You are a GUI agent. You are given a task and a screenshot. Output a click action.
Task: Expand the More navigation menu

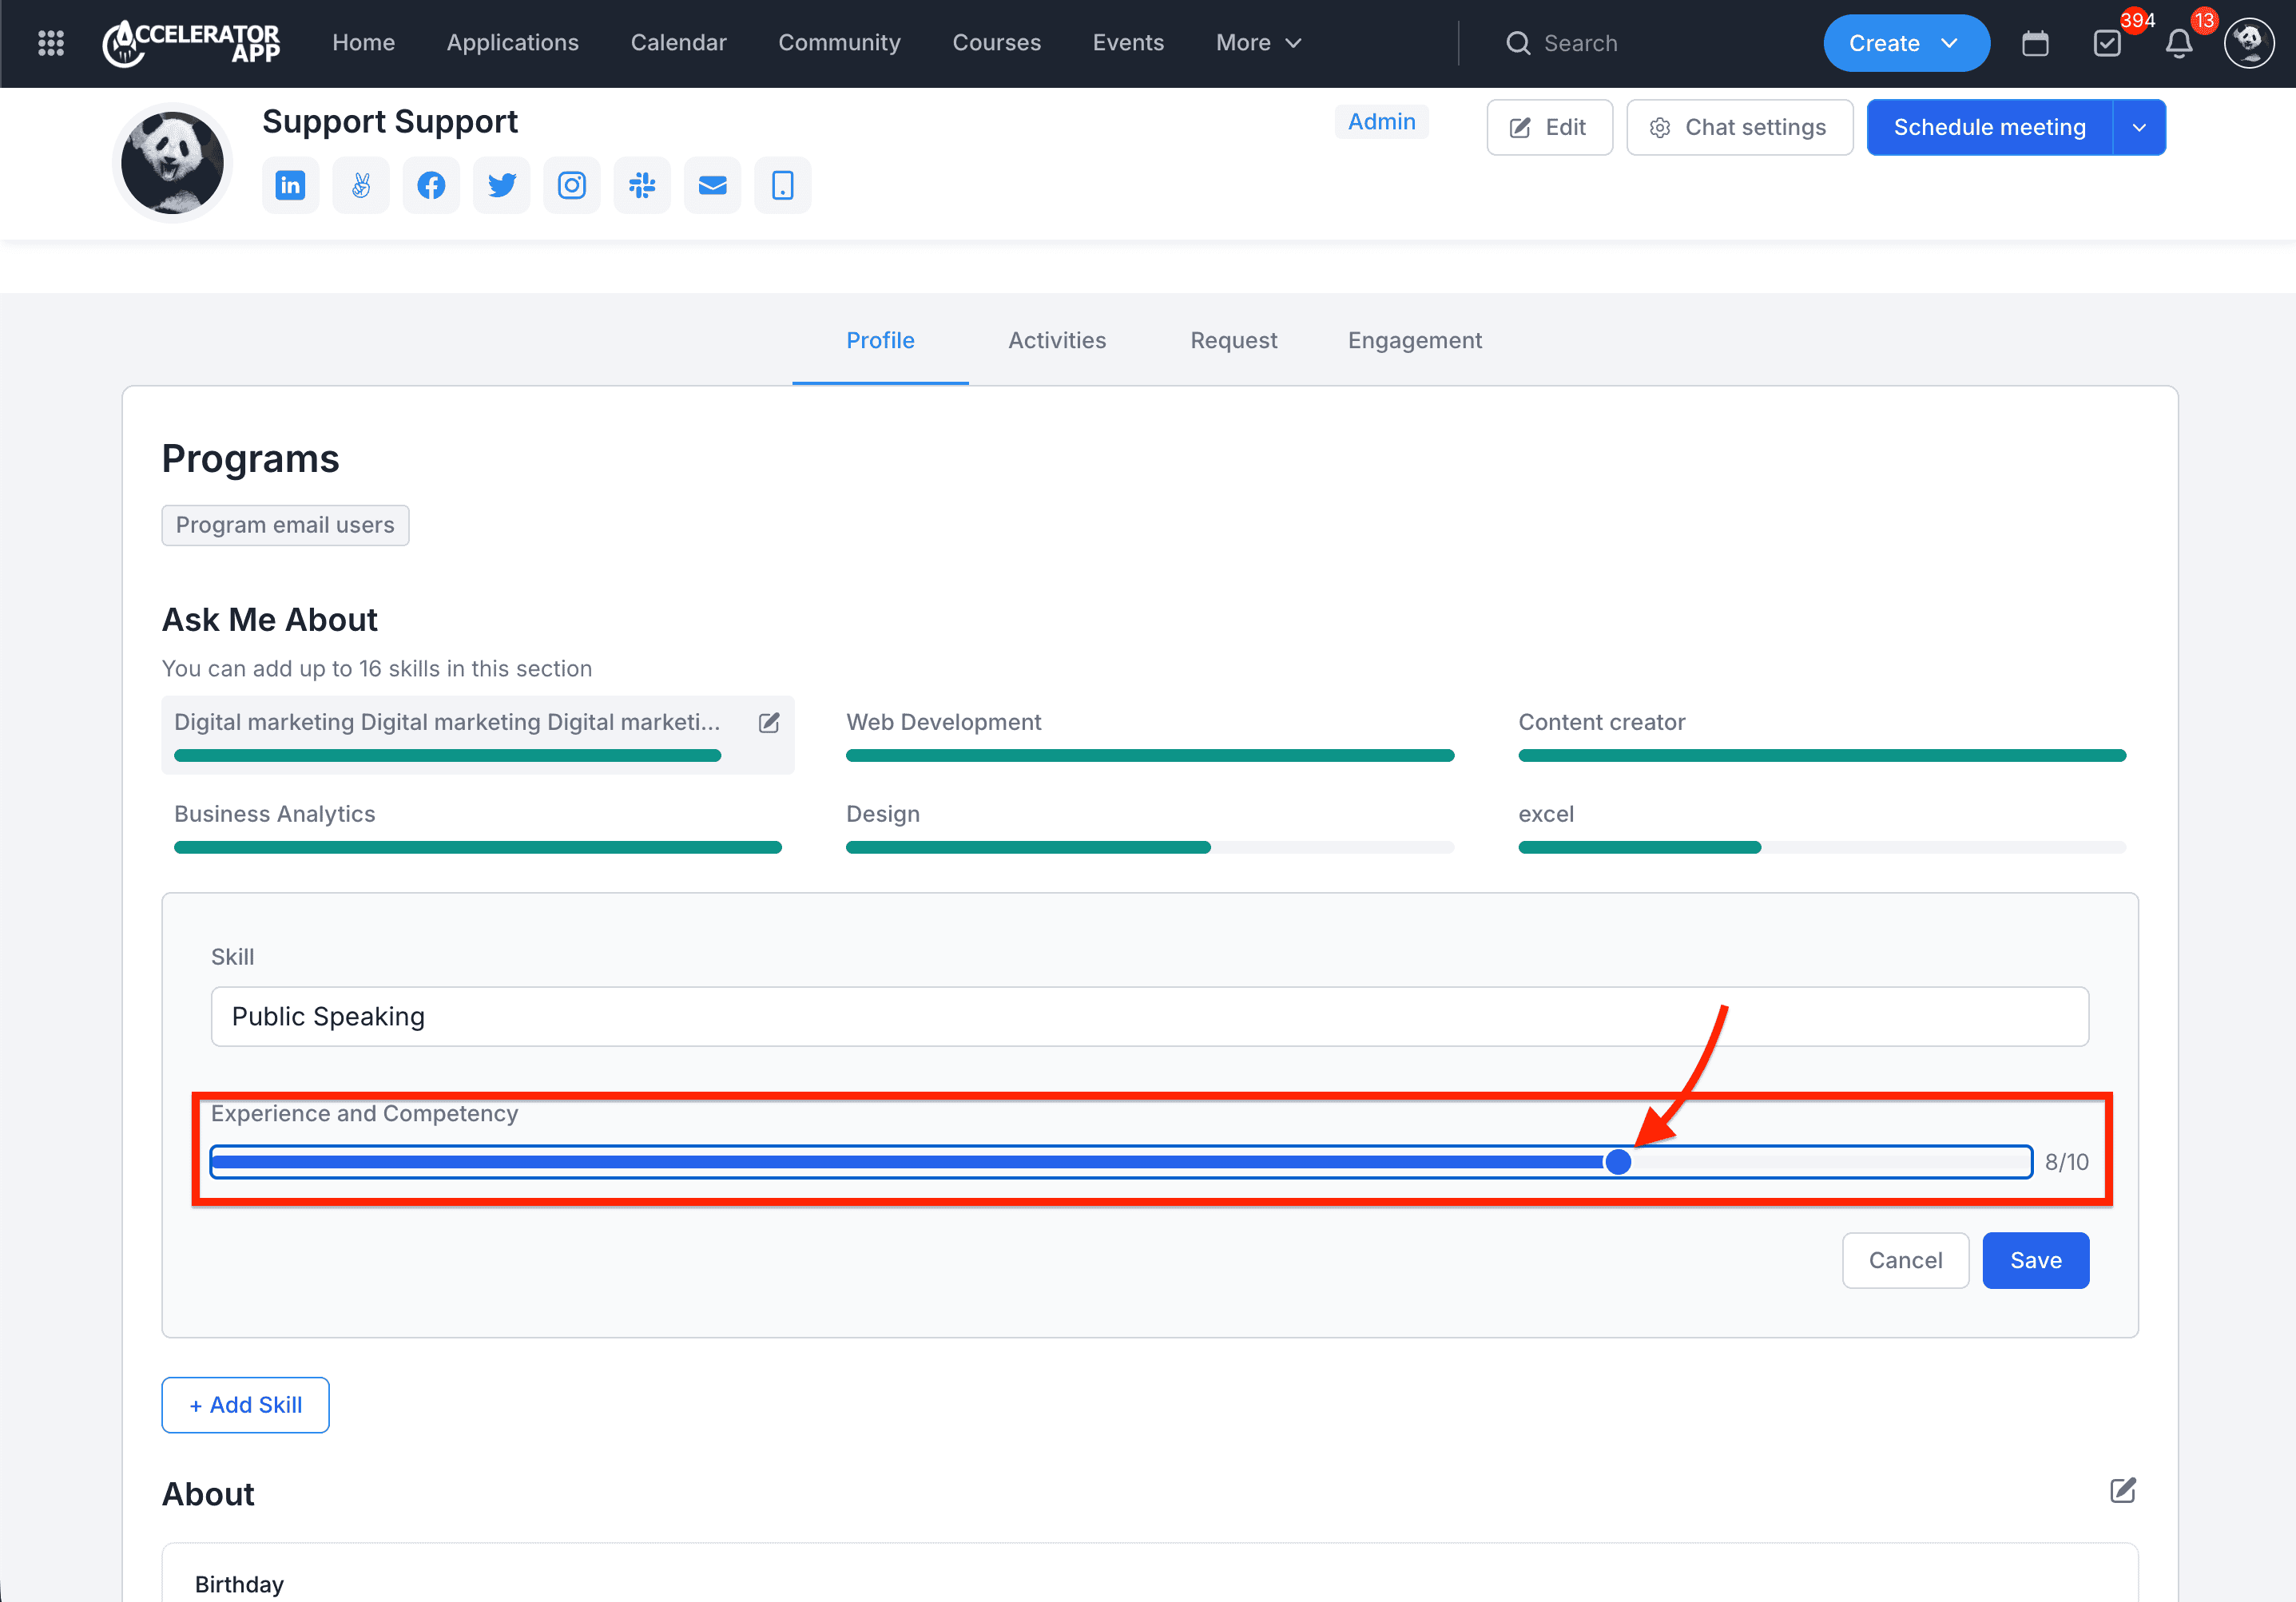click(1258, 43)
